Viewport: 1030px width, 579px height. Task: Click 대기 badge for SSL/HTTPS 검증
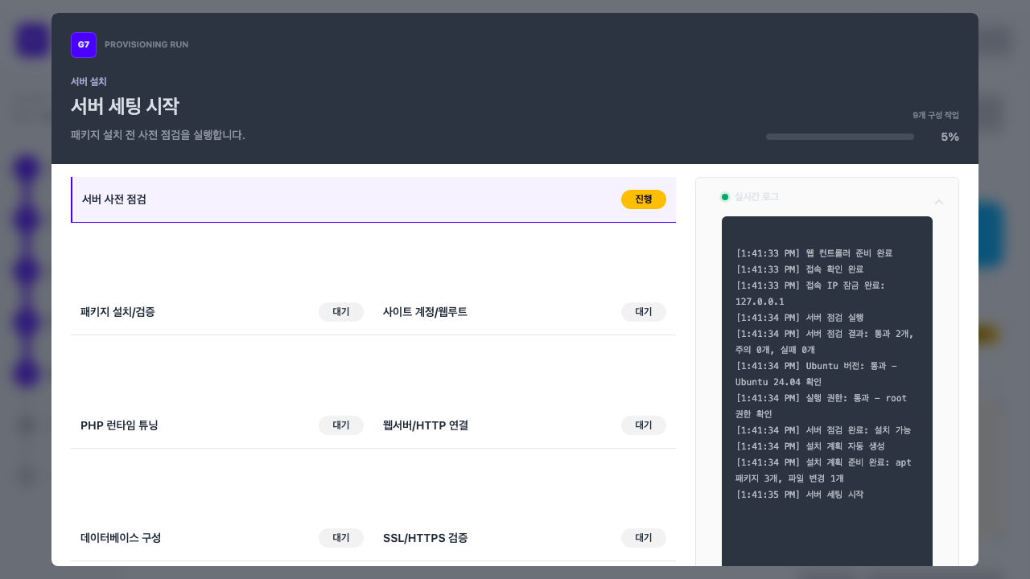pos(644,538)
